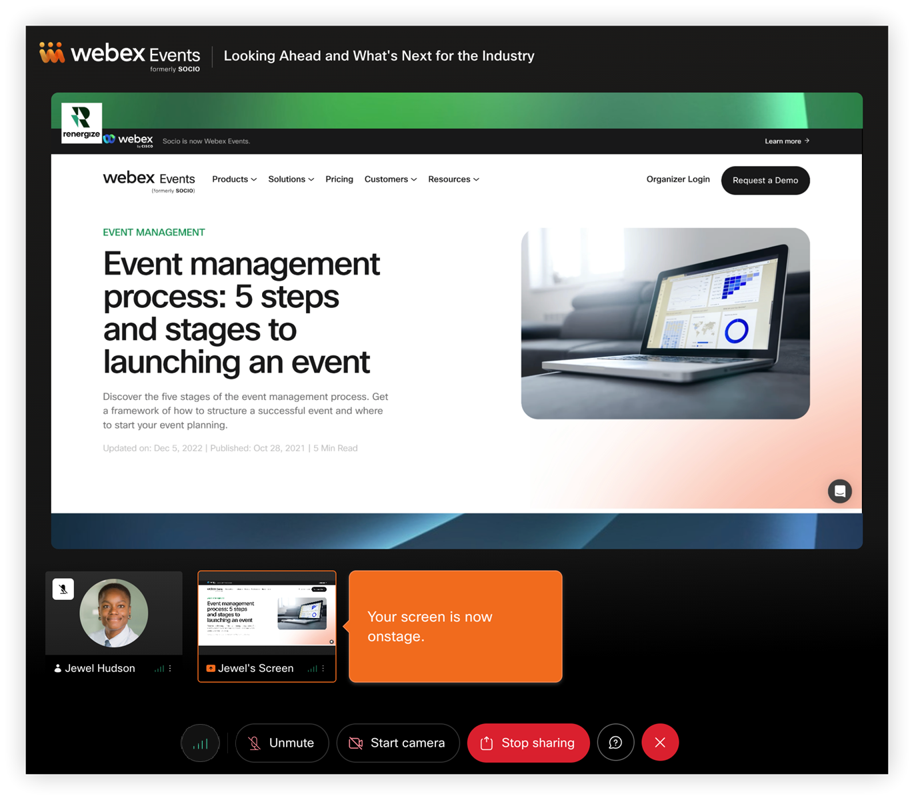Click the Learn more link
The height and width of the screenshot is (800, 914).
pyautogui.click(x=787, y=141)
